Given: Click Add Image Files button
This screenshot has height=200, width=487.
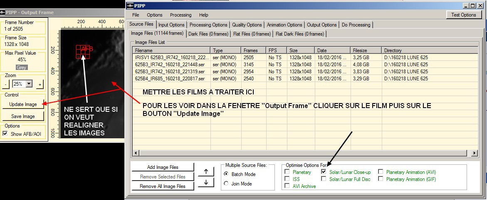Looking at the screenshot, I should 163,167.
